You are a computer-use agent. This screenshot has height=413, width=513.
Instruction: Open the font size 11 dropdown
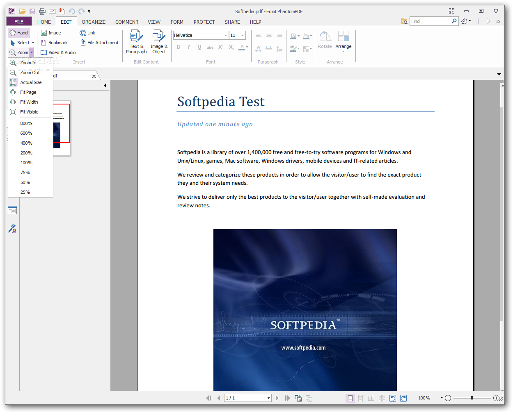point(243,35)
